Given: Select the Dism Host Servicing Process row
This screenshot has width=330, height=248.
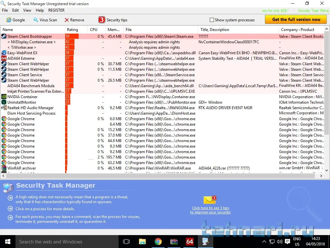Looking at the screenshot, I should [x=162, y=113].
